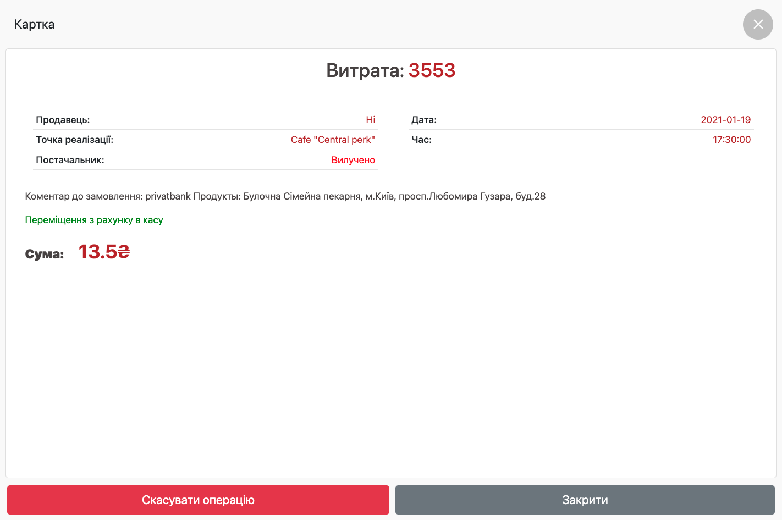Click the "Дата:" label
Screen dimensions: 782x520
(x=424, y=120)
